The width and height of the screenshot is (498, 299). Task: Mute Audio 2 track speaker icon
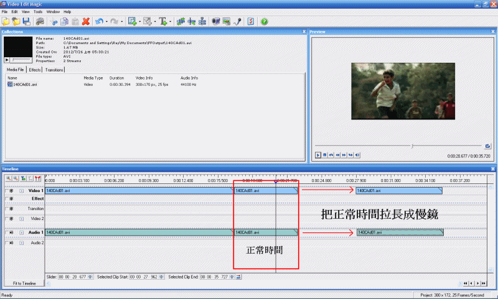[11, 243]
